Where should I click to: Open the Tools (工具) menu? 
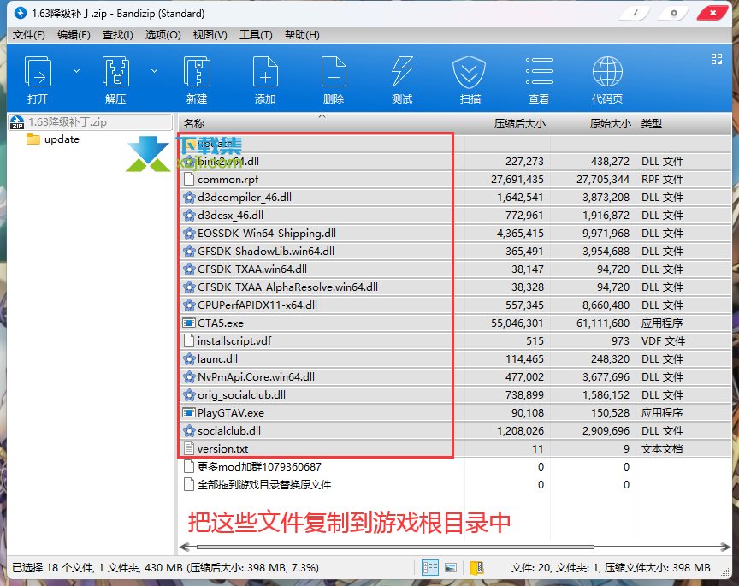[x=256, y=35]
